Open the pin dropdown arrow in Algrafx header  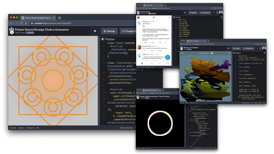click(260, 48)
